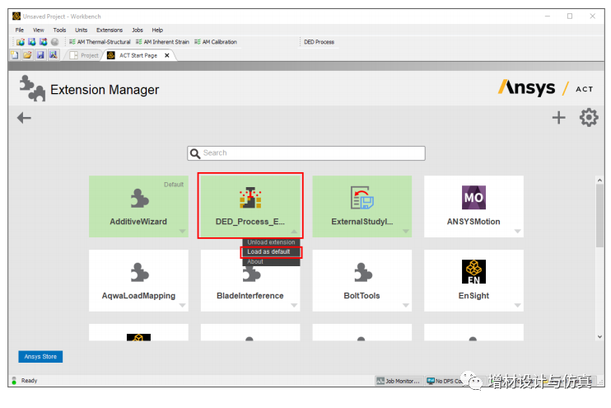Screen dimensions: 611x408
Task: Switch to the Project tab
Action: tap(84, 55)
